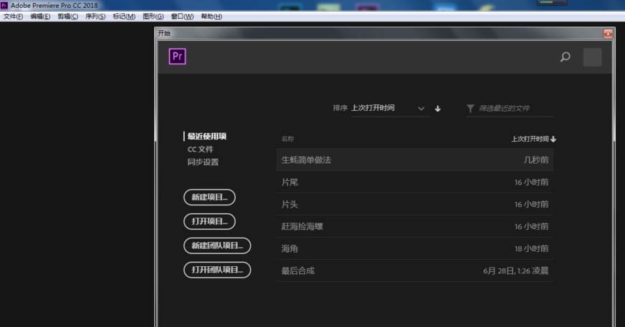Open recent project 片尾
The image size is (625, 327).
point(414,182)
